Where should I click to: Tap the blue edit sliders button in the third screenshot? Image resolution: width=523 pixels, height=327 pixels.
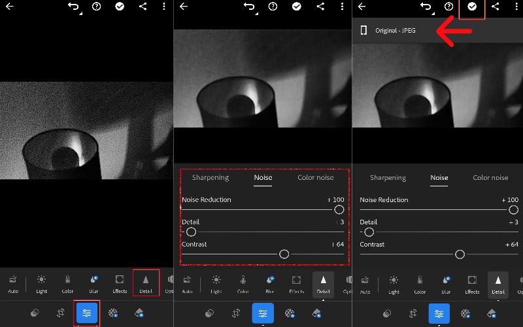pyautogui.click(x=439, y=313)
